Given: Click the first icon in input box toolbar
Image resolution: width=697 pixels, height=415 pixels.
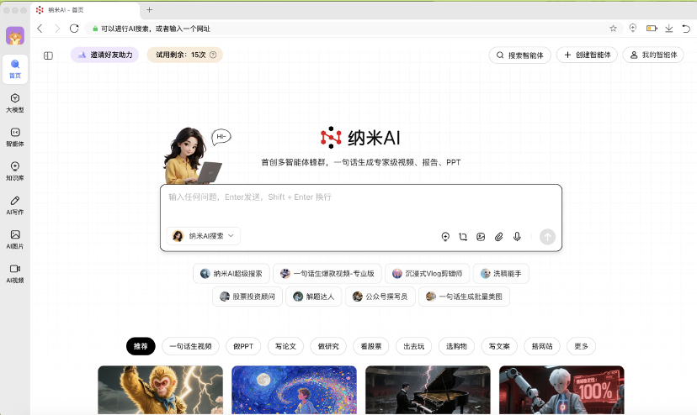Looking at the screenshot, I should pos(445,237).
